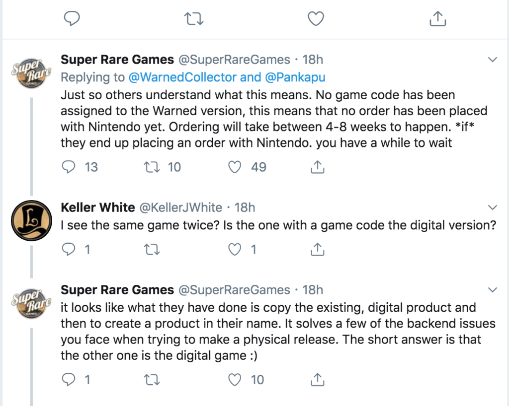Click top tweet's share icon
Screen dimensions: 509x406
point(437,19)
